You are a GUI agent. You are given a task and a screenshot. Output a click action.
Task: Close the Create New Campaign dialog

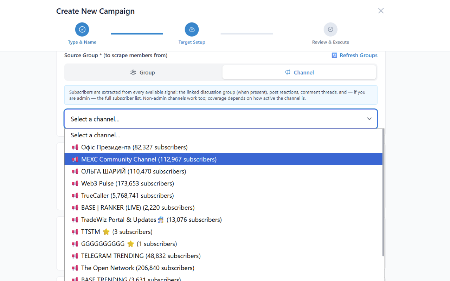(x=381, y=11)
